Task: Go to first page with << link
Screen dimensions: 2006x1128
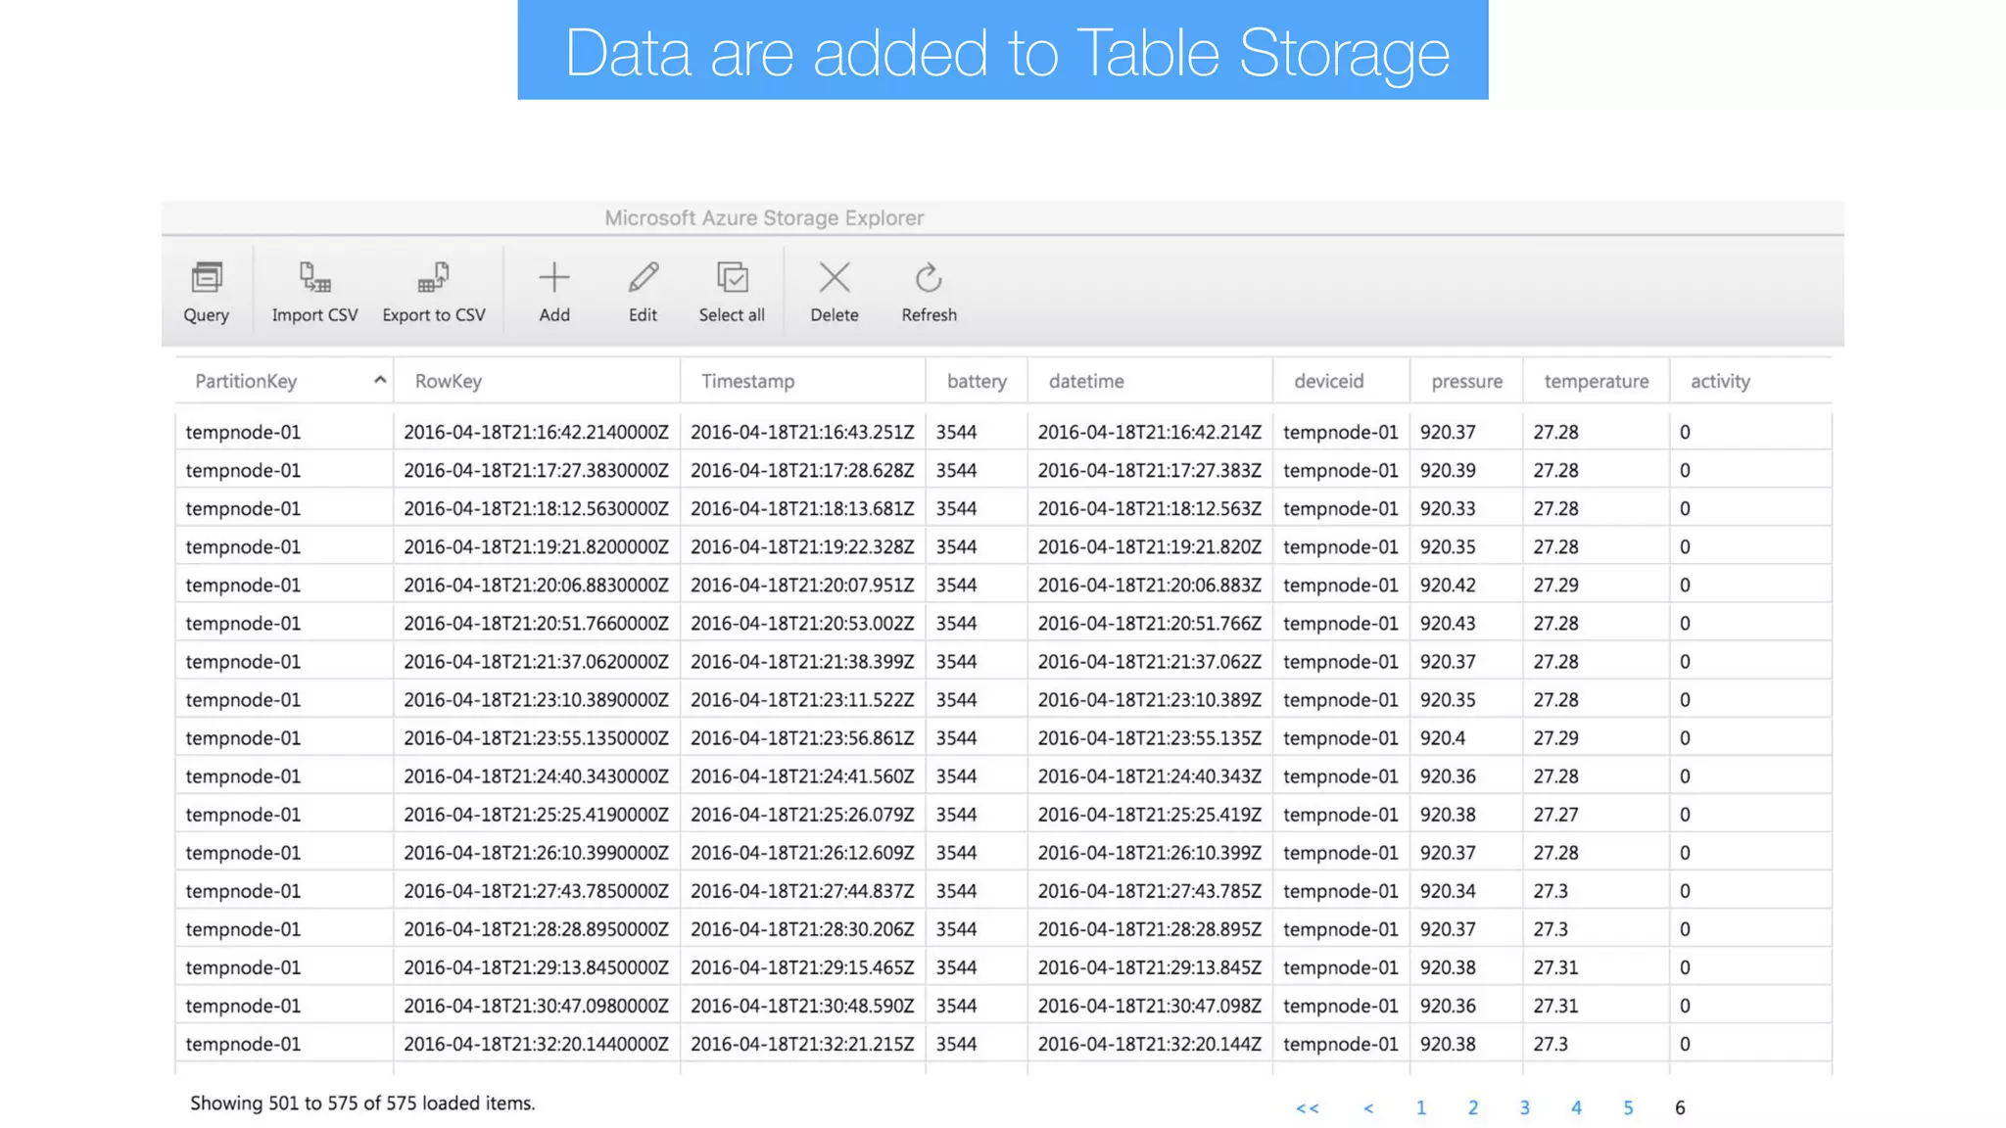Action: pos(1308,1108)
